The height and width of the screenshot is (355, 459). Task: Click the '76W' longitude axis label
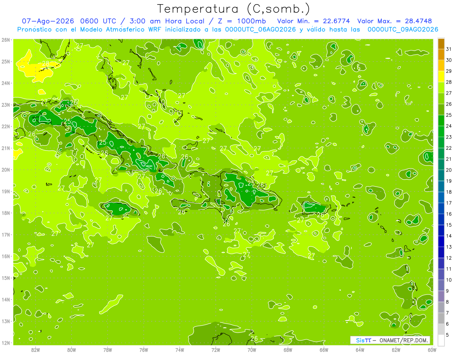[144, 350]
